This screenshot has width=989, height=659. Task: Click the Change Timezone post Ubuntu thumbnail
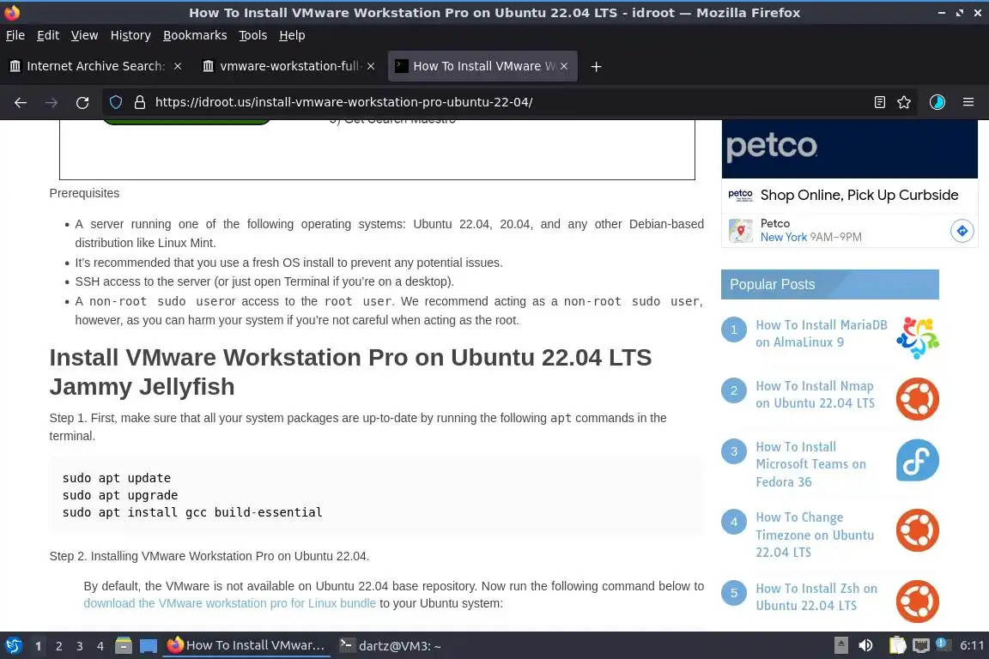pyautogui.click(x=918, y=530)
